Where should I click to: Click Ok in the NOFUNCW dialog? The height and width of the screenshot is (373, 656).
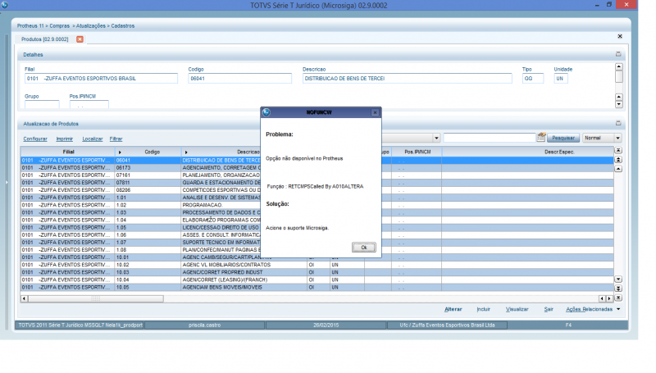[363, 247]
